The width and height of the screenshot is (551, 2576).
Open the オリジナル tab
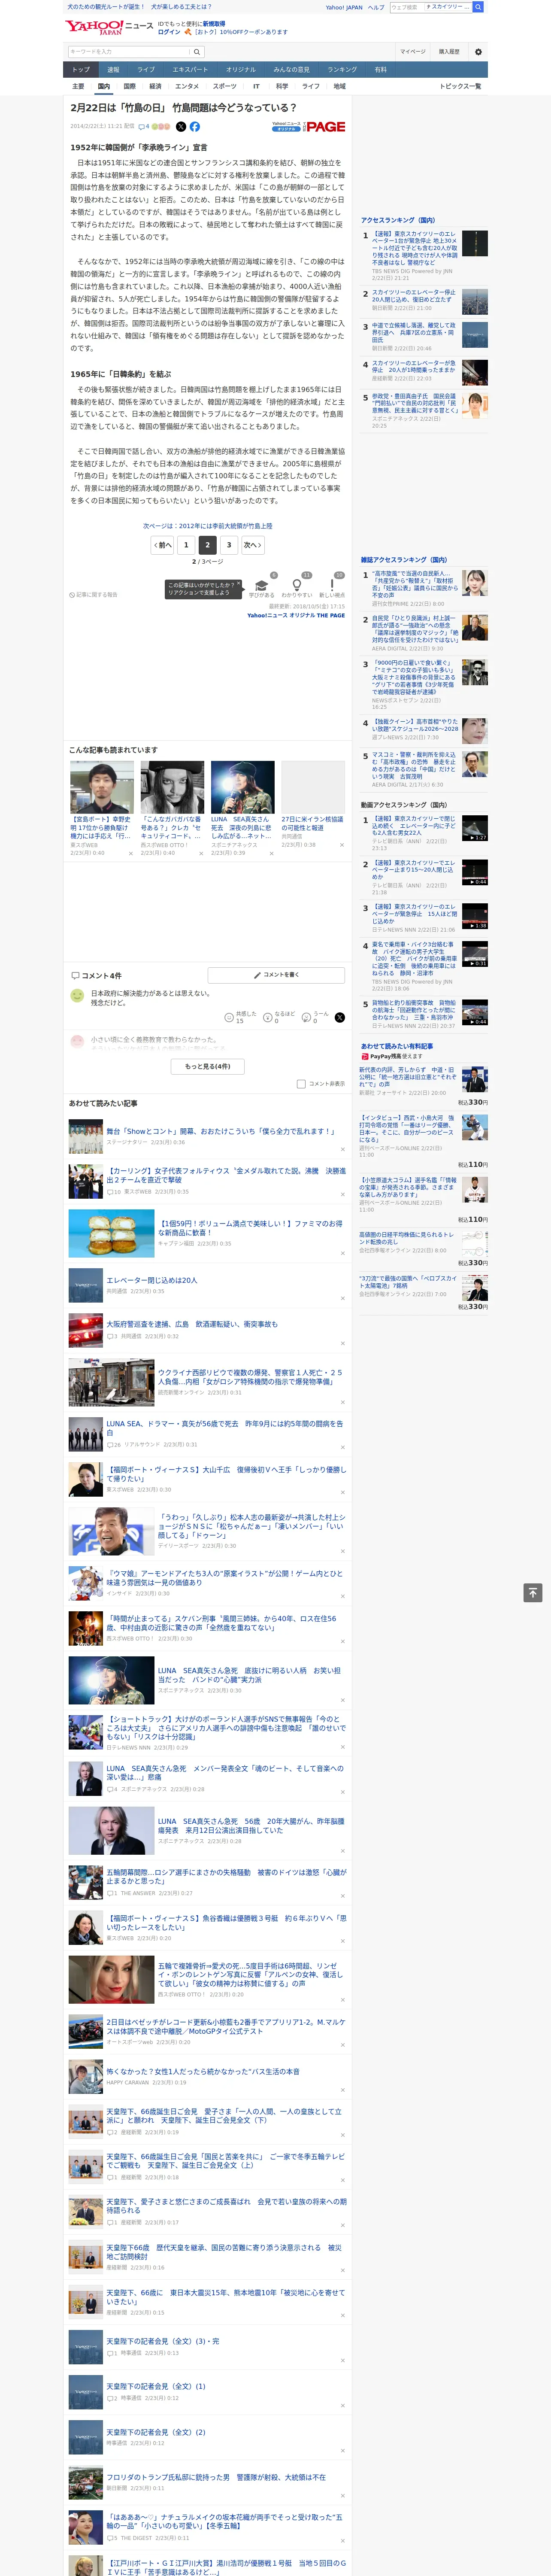[241, 70]
